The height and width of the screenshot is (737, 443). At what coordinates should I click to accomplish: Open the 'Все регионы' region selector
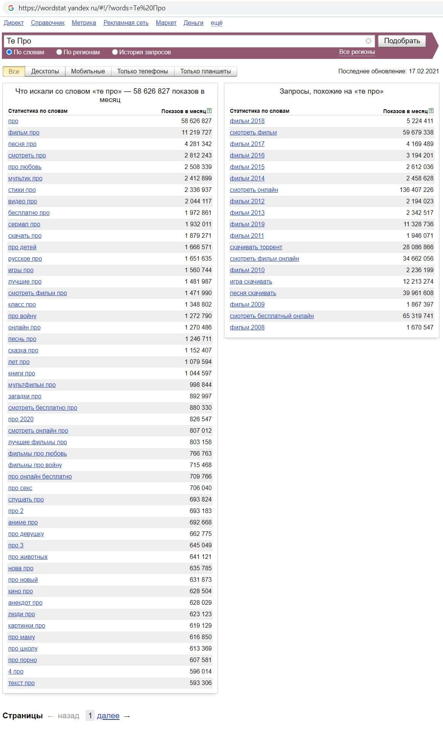click(x=357, y=52)
